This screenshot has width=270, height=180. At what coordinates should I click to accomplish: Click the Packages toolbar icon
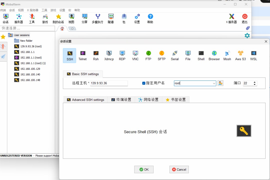click(124, 18)
